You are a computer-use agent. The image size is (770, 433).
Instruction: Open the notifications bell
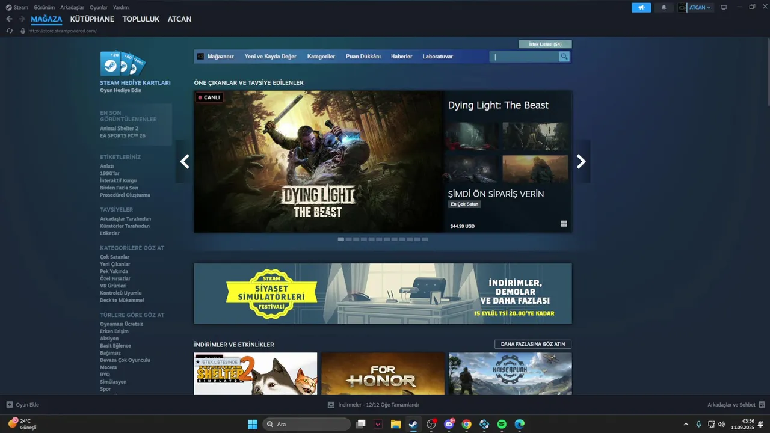(x=664, y=7)
